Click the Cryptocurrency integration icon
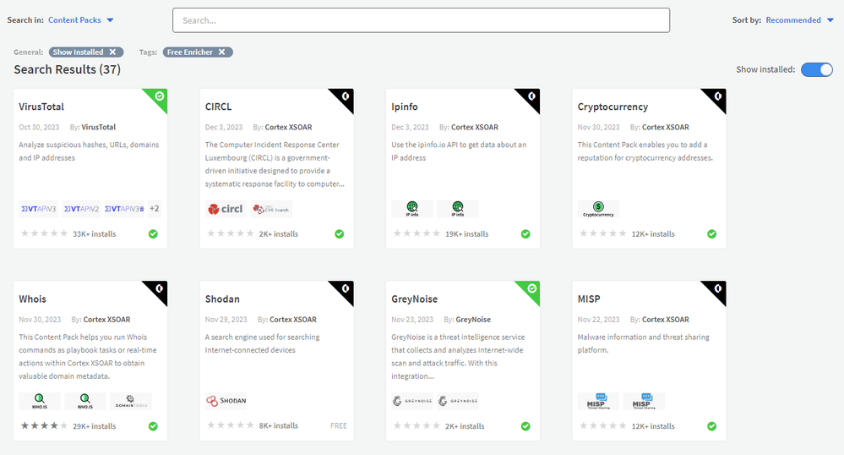Image resolution: width=844 pixels, height=455 pixels. pos(598,208)
